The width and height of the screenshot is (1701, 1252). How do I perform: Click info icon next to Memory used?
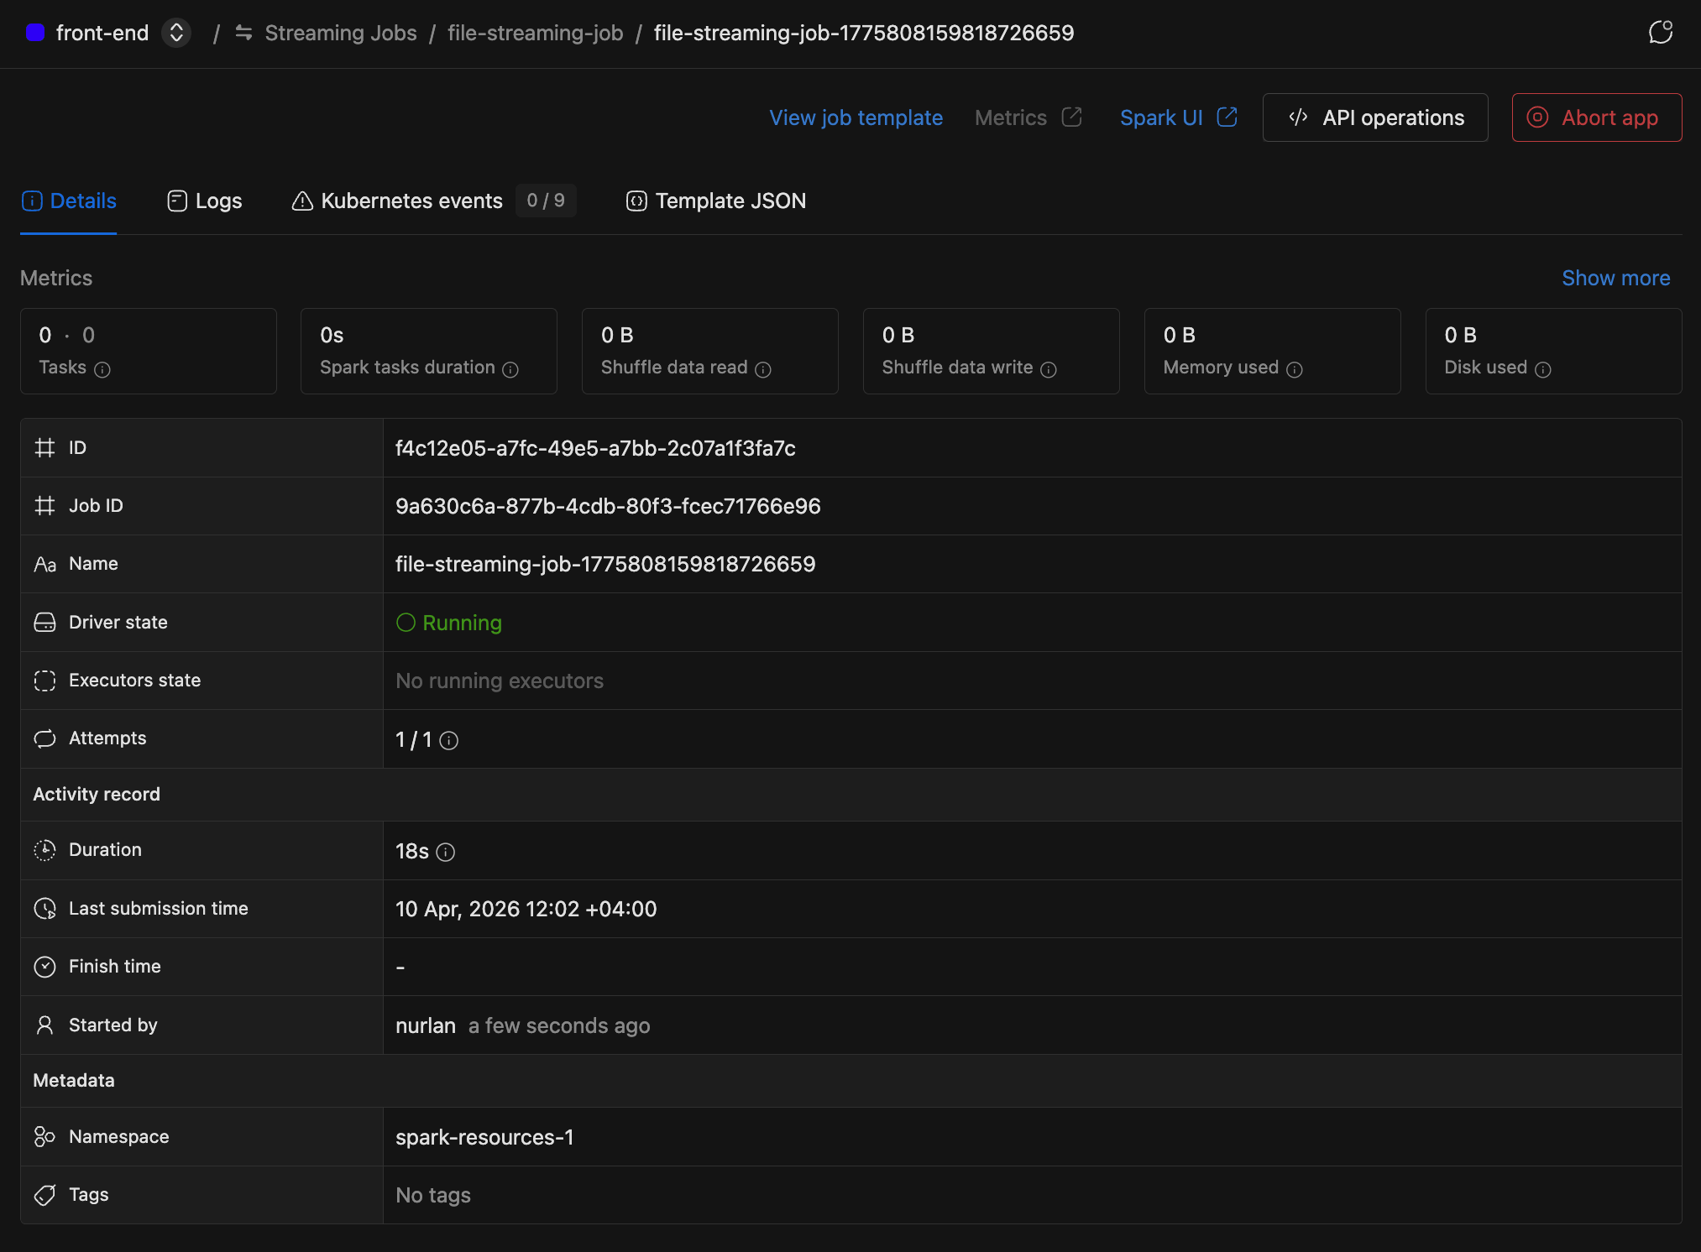click(1295, 369)
